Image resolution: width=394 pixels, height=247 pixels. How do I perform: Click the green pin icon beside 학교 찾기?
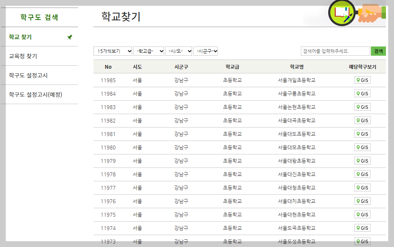pyautogui.click(x=70, y=37)
